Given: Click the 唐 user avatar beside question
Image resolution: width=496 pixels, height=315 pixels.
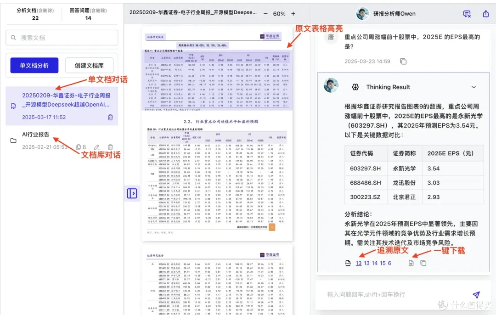Looking at the screenshot, I should click(x=331, y=37).
